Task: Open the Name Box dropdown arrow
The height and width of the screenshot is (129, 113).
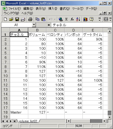Action: point(34,25)
